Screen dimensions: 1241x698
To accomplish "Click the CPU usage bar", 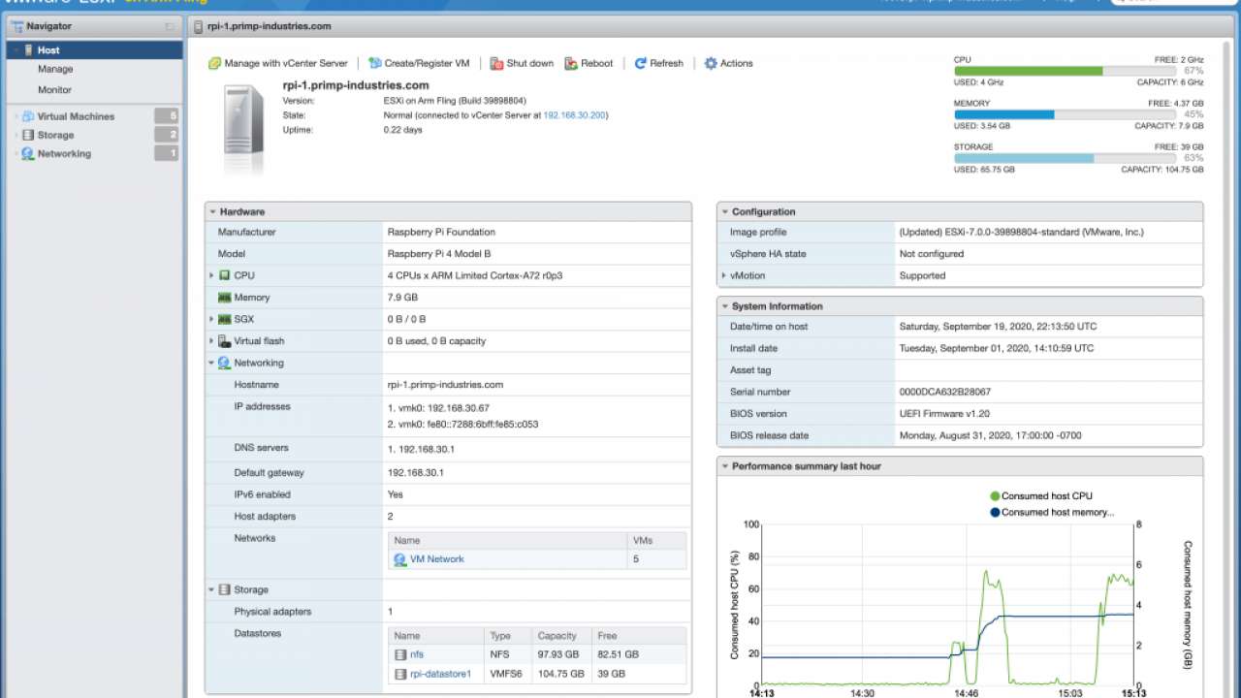I will tap(1066, 71).
